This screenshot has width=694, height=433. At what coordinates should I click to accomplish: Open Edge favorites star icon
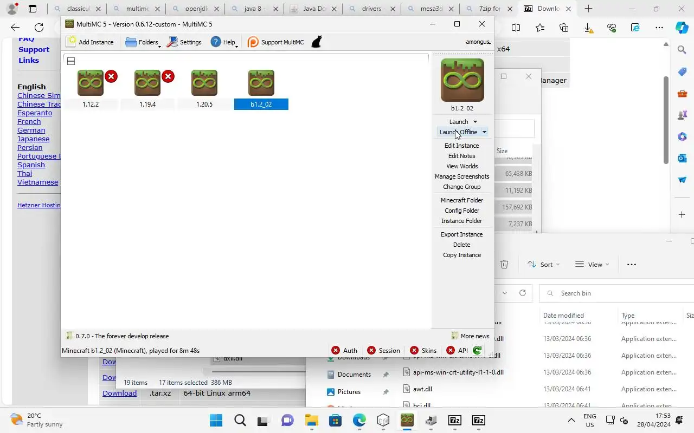point(540,28)
